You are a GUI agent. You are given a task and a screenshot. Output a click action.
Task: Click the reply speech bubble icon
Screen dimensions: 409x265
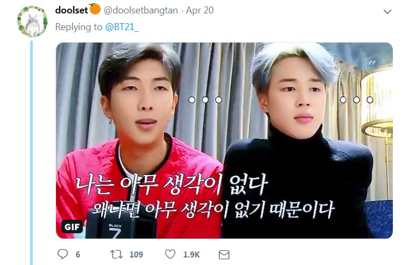[62, 254]
